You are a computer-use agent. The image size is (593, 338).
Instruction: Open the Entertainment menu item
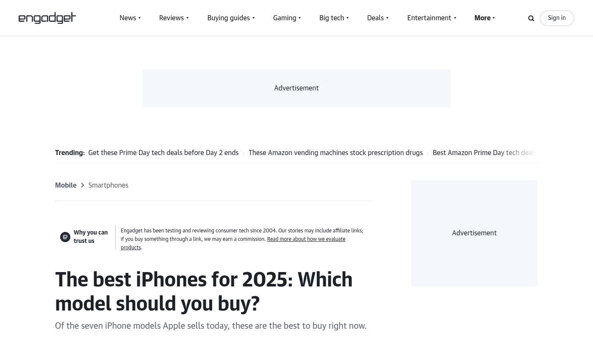[x=429, y=18]
